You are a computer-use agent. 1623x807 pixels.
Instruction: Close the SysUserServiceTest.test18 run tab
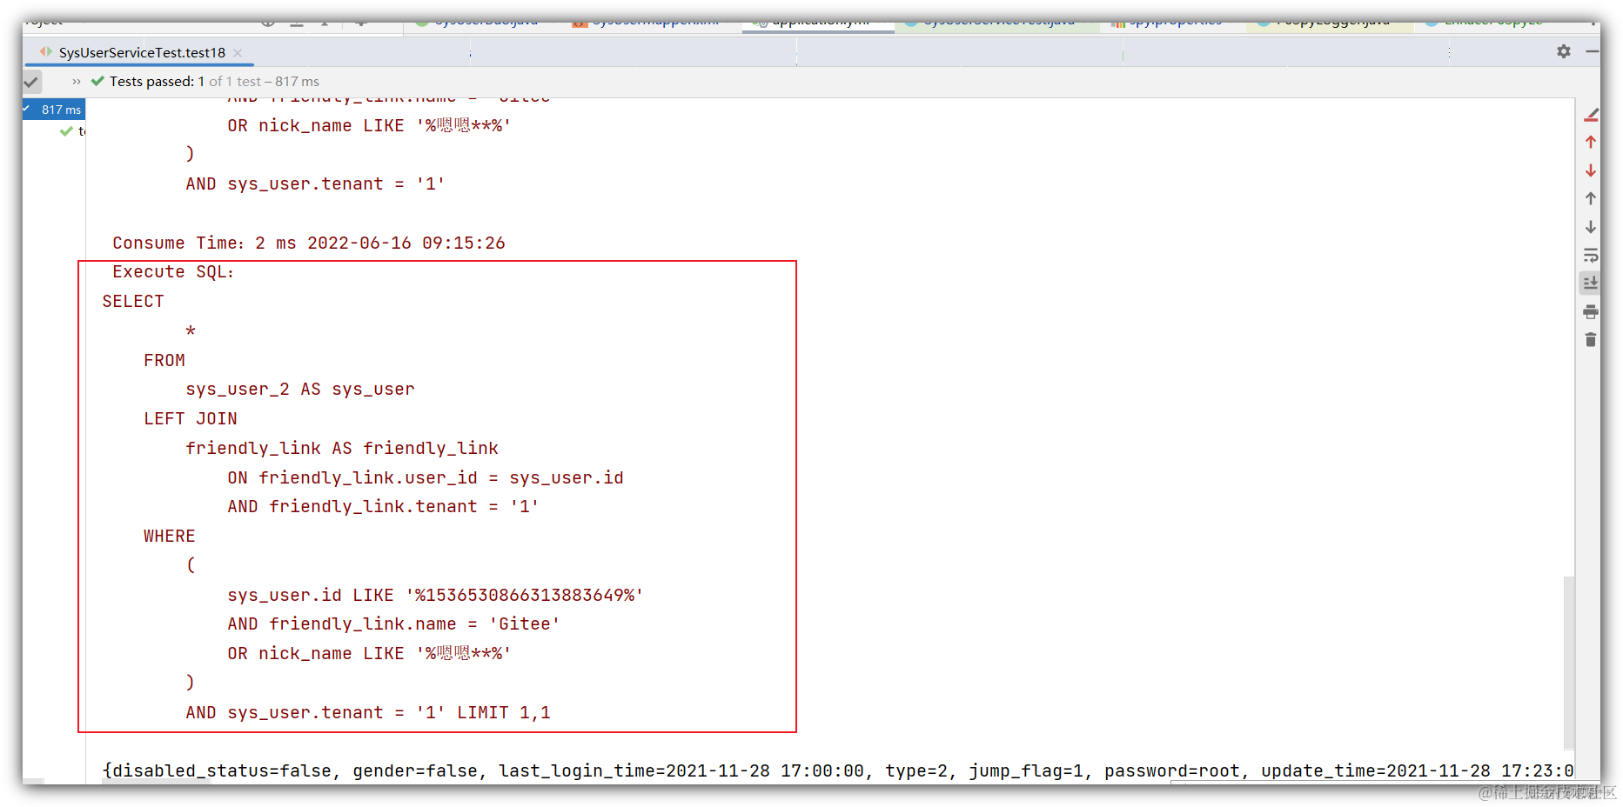tap(238, 53)
